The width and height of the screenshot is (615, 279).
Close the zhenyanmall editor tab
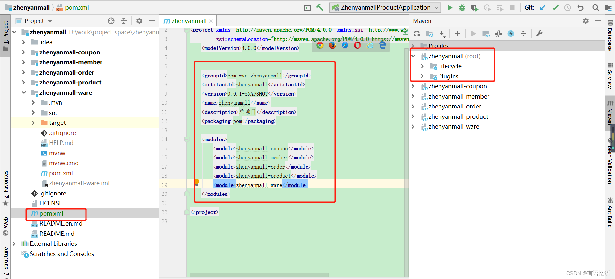pos(211,21)
